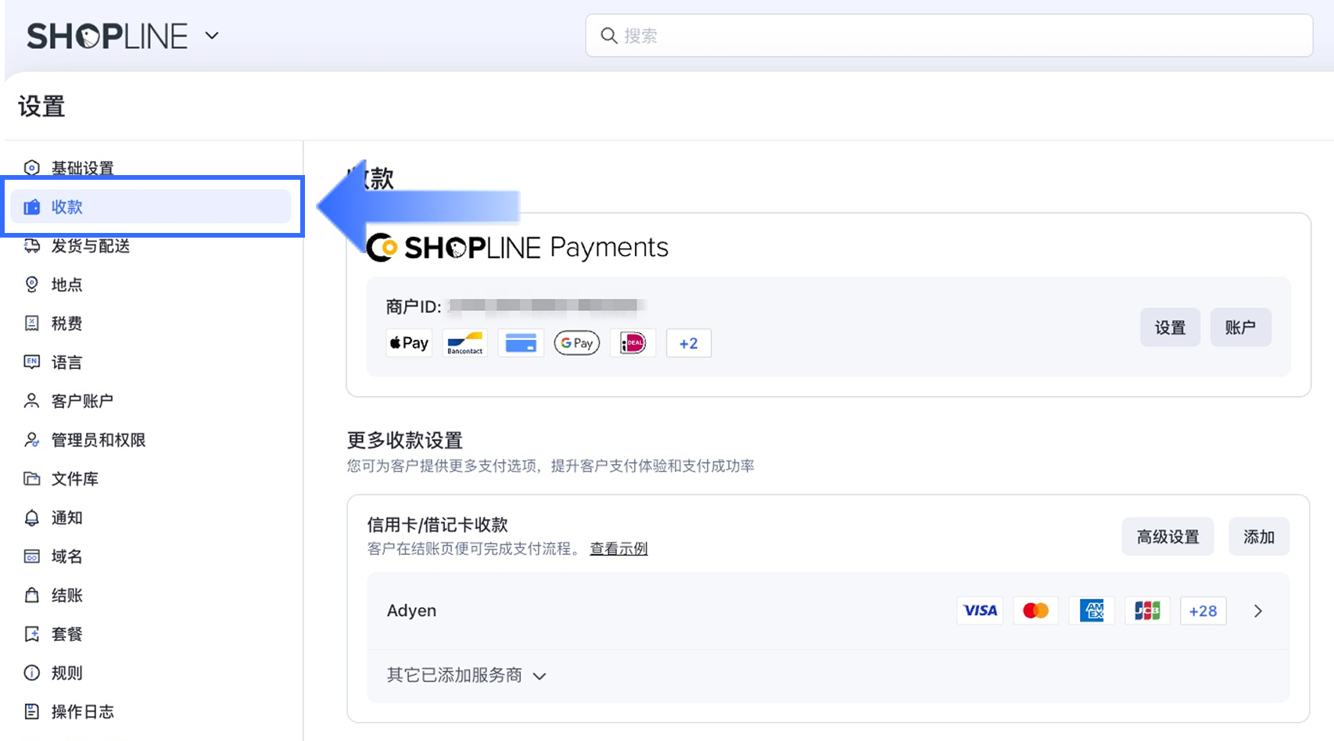
Task: Click the 通知 bell icon
Action: pos(31,517)
